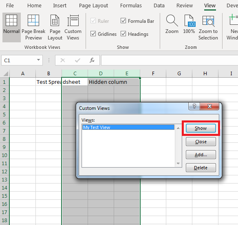238x225 pixels.
Task: Disable the Headings checkbox
Action: point(123,34)
